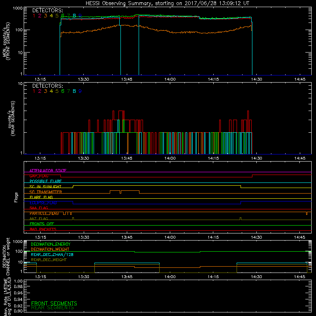This screenshot has height=316, width=316.
Task: Click the POSSIBLE_FLARE flag label
Action: [45, 181]
